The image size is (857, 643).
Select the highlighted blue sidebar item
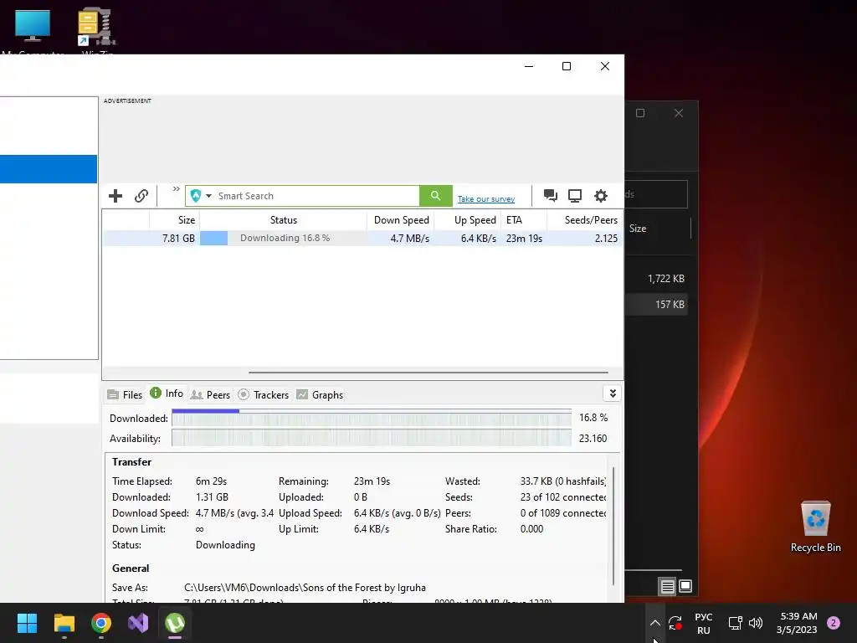click(49, 169)
